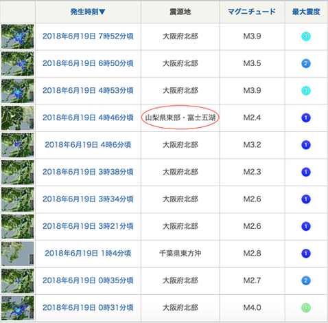Viewport: 328px width, 323px height.
Task: Click intensity 3 icon in 4時53分頃 row
Action: pyautogui.click(x=306, y=91)
